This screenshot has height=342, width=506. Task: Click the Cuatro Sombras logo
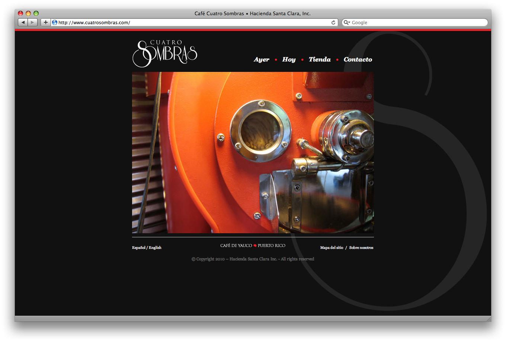click(x=165, y=54)
